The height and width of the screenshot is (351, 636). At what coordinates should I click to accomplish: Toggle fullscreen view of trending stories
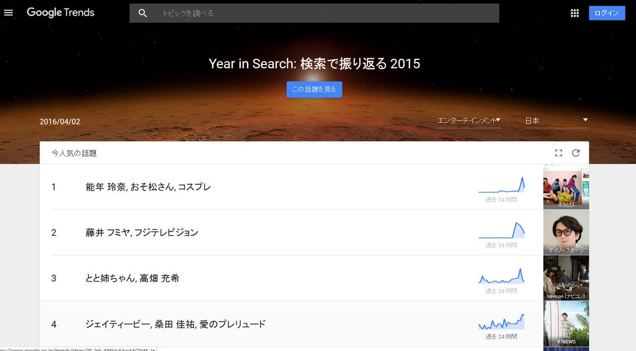pos(558,153)
